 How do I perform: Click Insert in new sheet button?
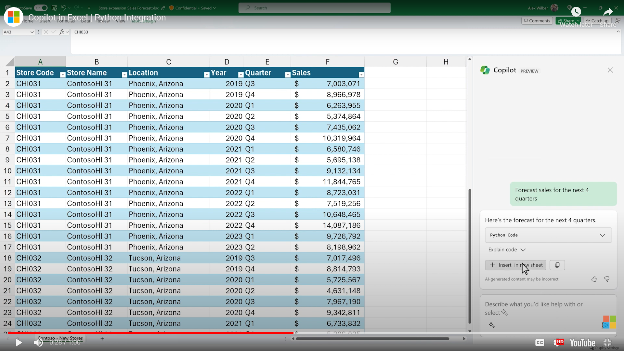point(515,265)
